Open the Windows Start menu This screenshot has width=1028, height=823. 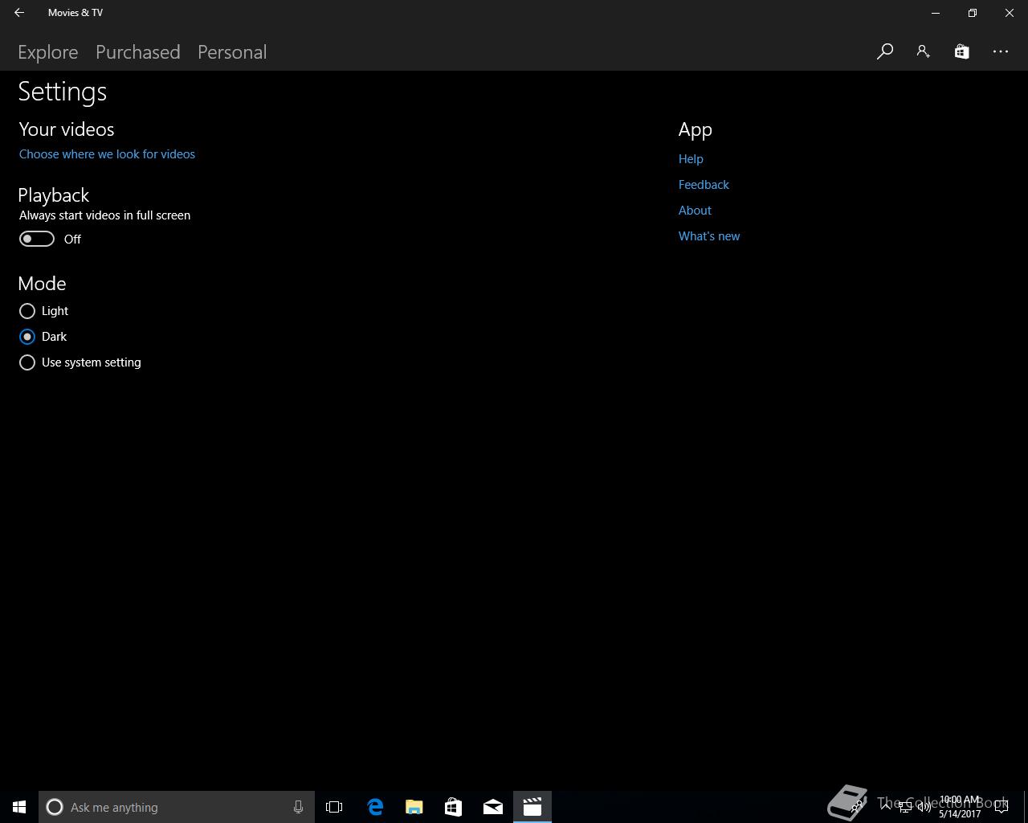point(19,807)
